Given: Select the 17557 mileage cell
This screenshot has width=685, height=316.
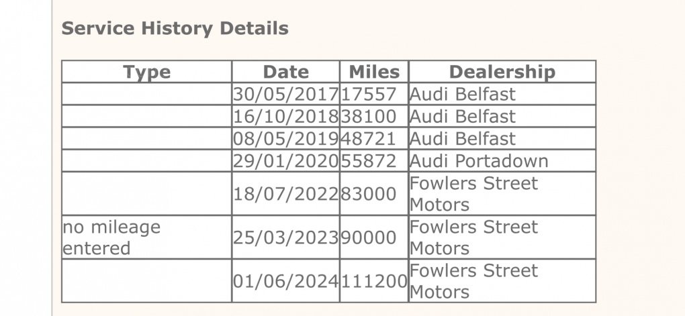Looking at the screenshot, I should tap(369, 94).
